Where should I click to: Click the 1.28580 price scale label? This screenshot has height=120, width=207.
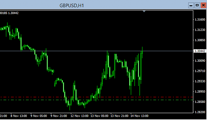coord(200,102)
